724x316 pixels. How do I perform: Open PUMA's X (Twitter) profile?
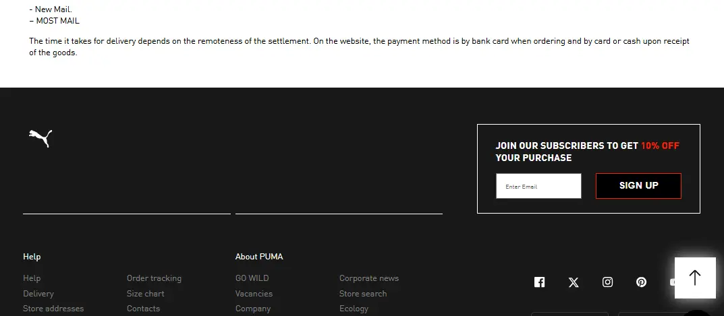[574, 282]
